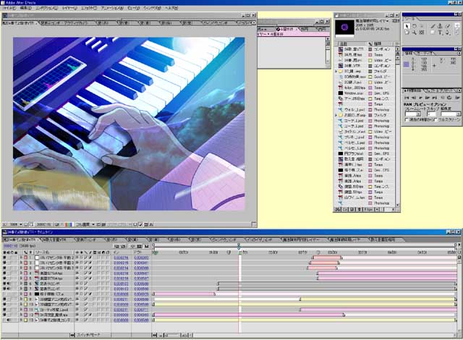Toggle the loop button in time controls
Screen dimensions: 463x340
449,98
